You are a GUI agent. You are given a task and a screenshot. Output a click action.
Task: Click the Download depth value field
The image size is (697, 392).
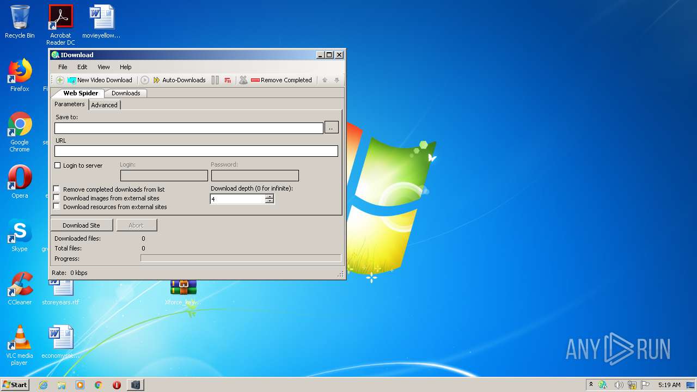(237, 199)
